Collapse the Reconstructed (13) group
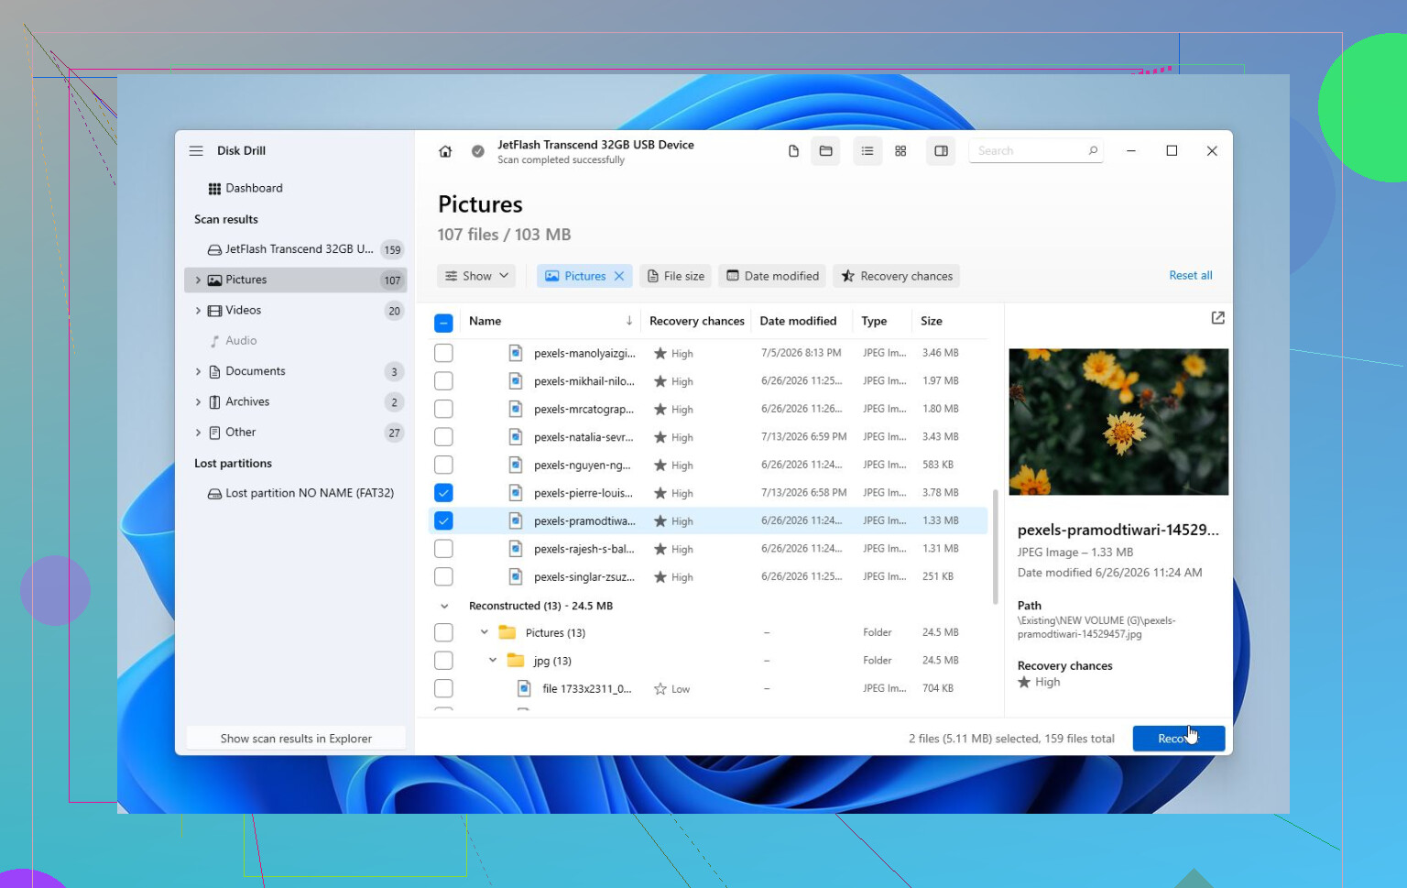Screen dimensions: 1407x888 (x=444, y=606)
